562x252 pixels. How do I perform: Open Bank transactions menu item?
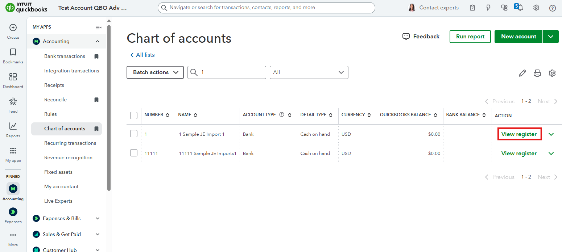[65, 56]
